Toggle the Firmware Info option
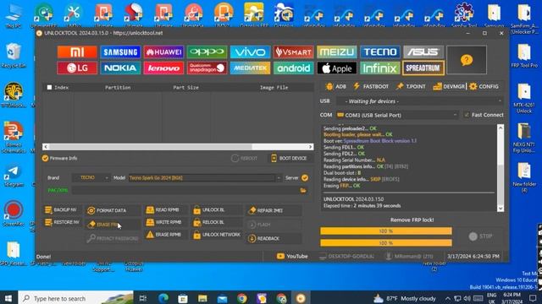Viewport: 542px width, 304px height. pyautogui.click(x=45, y=158)
